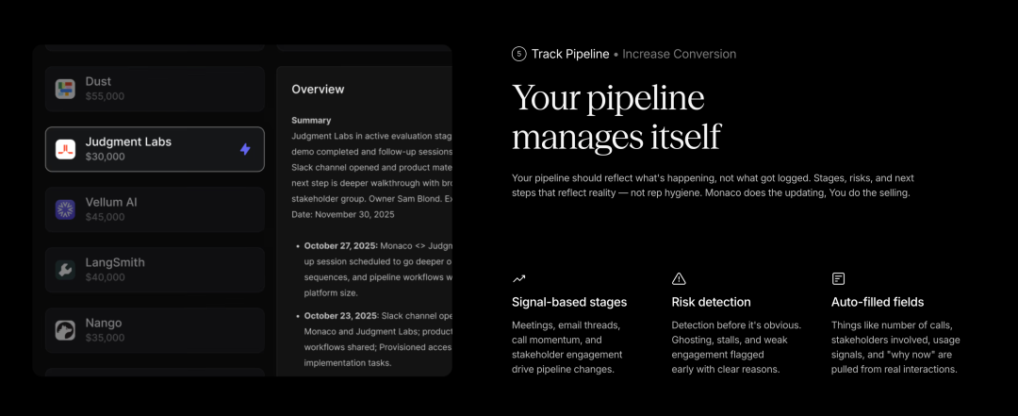Open the Vellum AI $45,000 deal
Image resolution: width=1018 pixels, height=416 pixels.
point(156,209)
